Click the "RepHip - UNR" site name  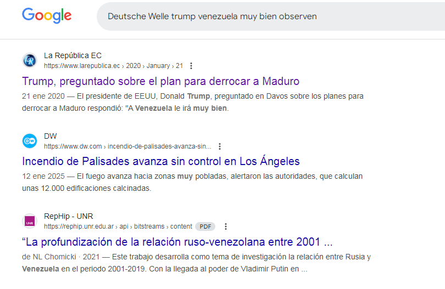pos(68,216)
